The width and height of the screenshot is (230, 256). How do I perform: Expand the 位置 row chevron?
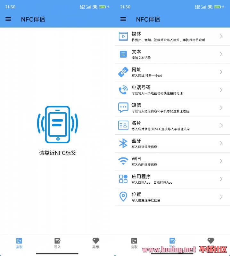click(x=221, y=196)
